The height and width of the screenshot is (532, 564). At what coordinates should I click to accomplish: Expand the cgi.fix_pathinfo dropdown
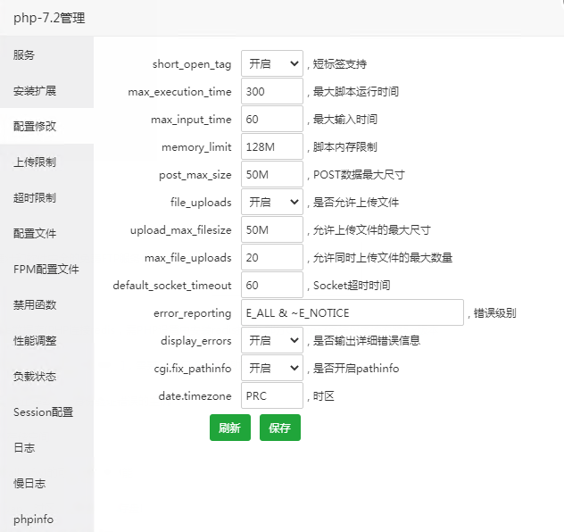271,368
